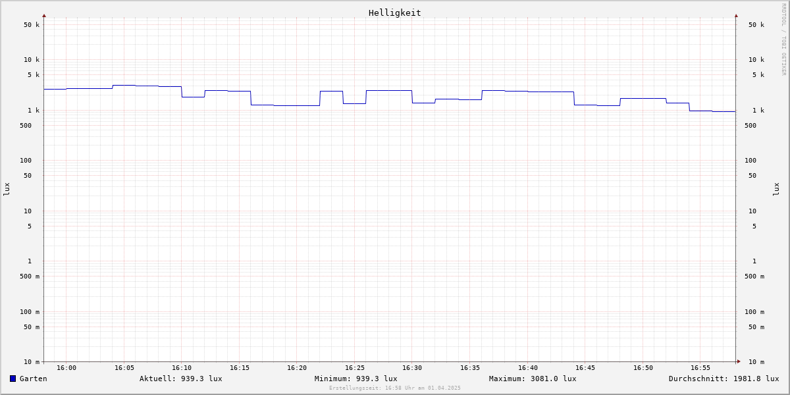
Task: Click the right y-axis lux unit label
Action: click(x=776, y=189)
